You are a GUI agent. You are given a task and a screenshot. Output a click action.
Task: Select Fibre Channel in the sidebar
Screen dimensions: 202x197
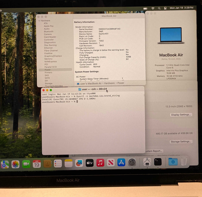tap(51, 51)
